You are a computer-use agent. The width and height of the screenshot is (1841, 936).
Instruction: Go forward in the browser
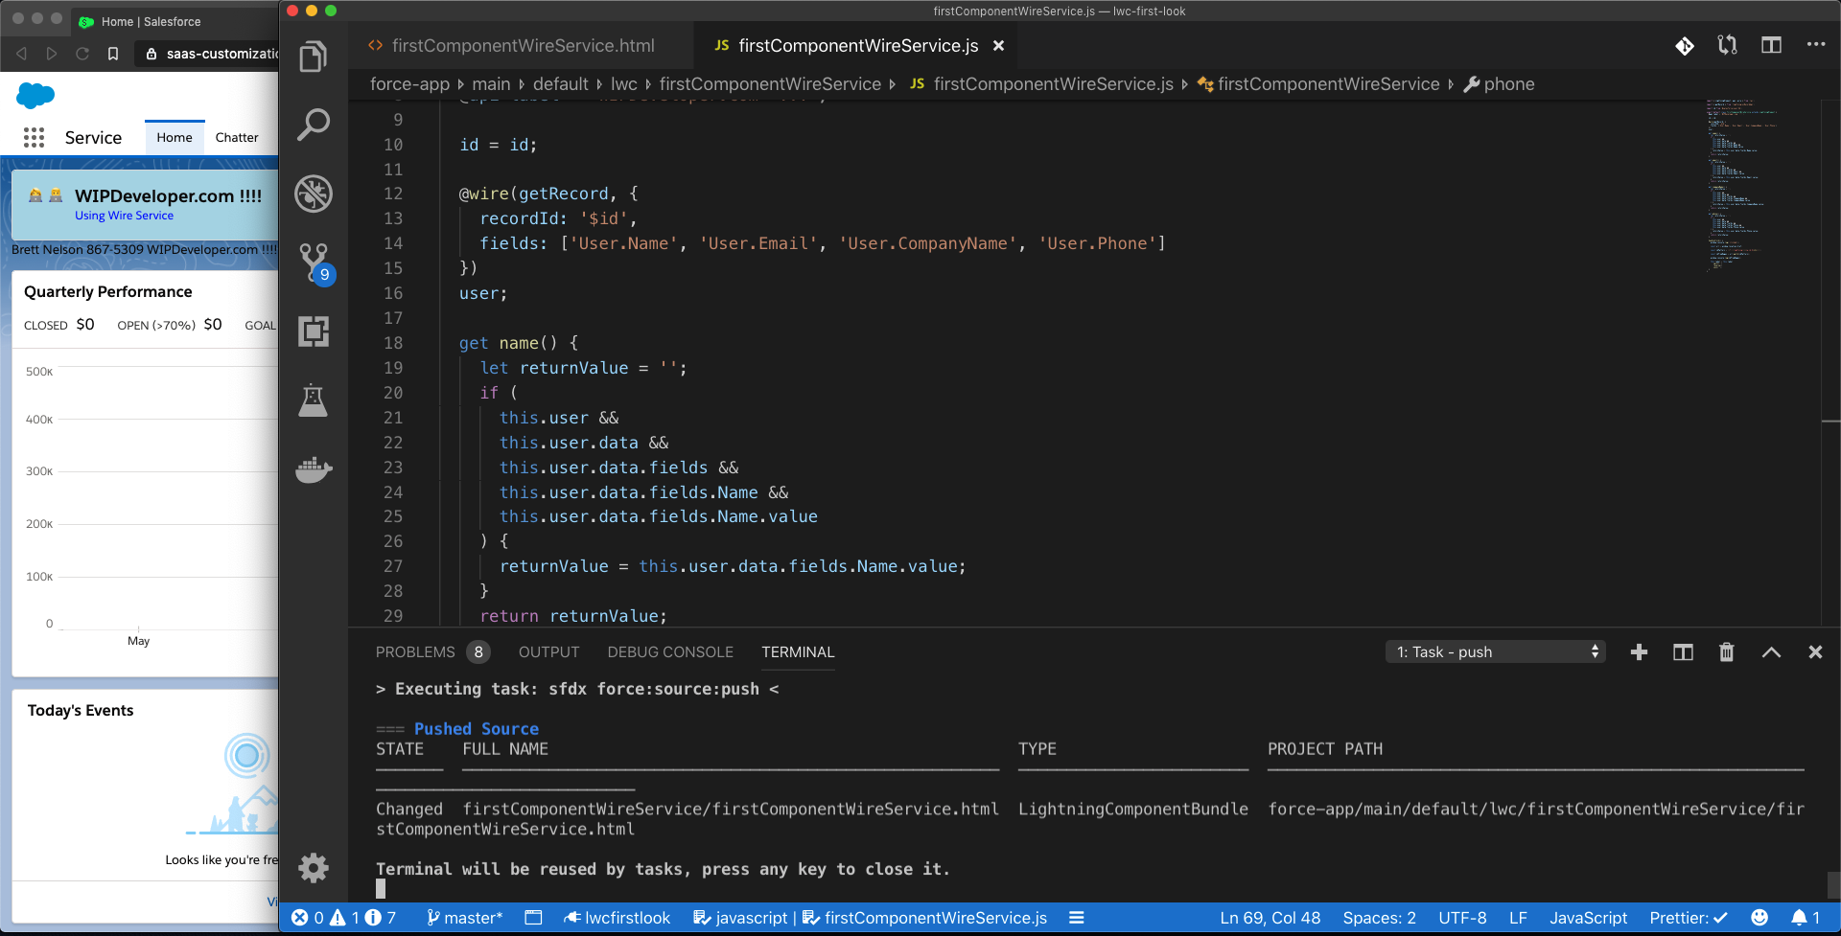coord(52,54)
